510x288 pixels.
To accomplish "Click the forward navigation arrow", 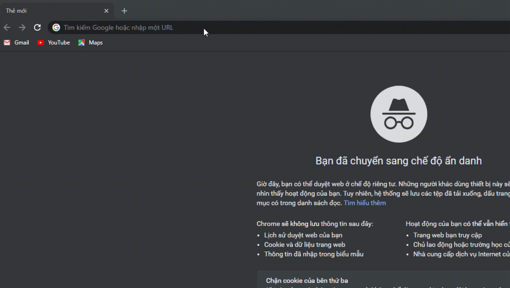I will tap(22, 28).
